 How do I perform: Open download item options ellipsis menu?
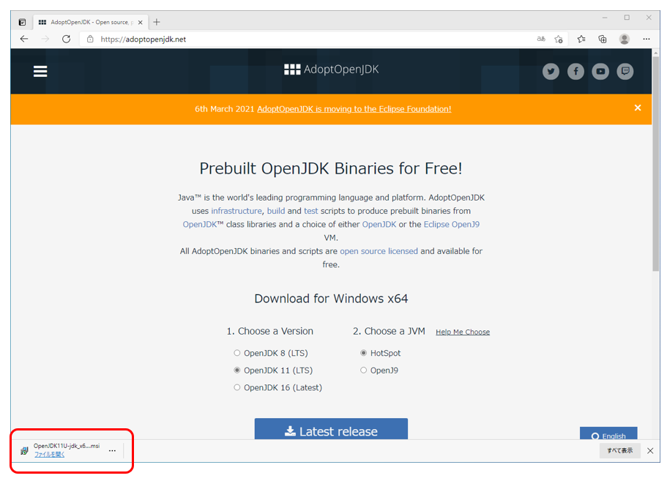pos(112,450)
